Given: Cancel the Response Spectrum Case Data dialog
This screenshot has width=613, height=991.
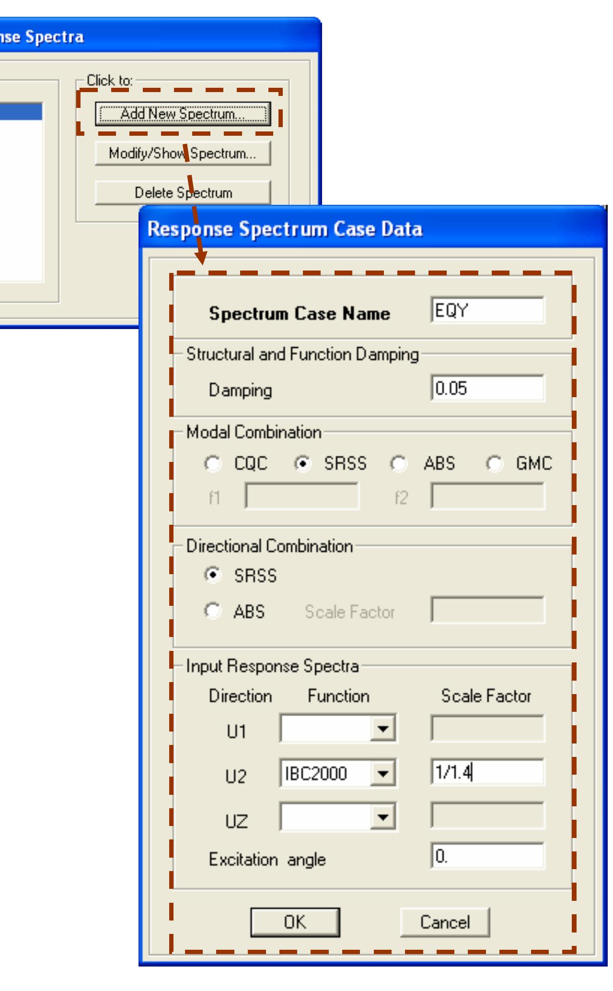Looking at the screenshot, I should [x=445, y=922].
